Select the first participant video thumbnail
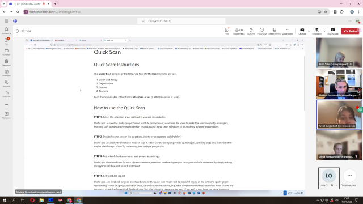The image size is (363, 204). (339, 53)
